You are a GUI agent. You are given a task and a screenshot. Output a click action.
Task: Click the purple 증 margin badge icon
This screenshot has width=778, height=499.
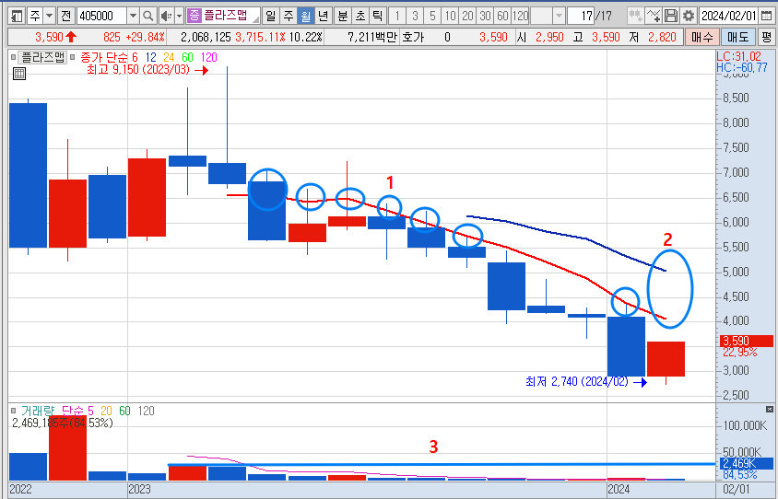pyautogui.click(x=194, y=16)
